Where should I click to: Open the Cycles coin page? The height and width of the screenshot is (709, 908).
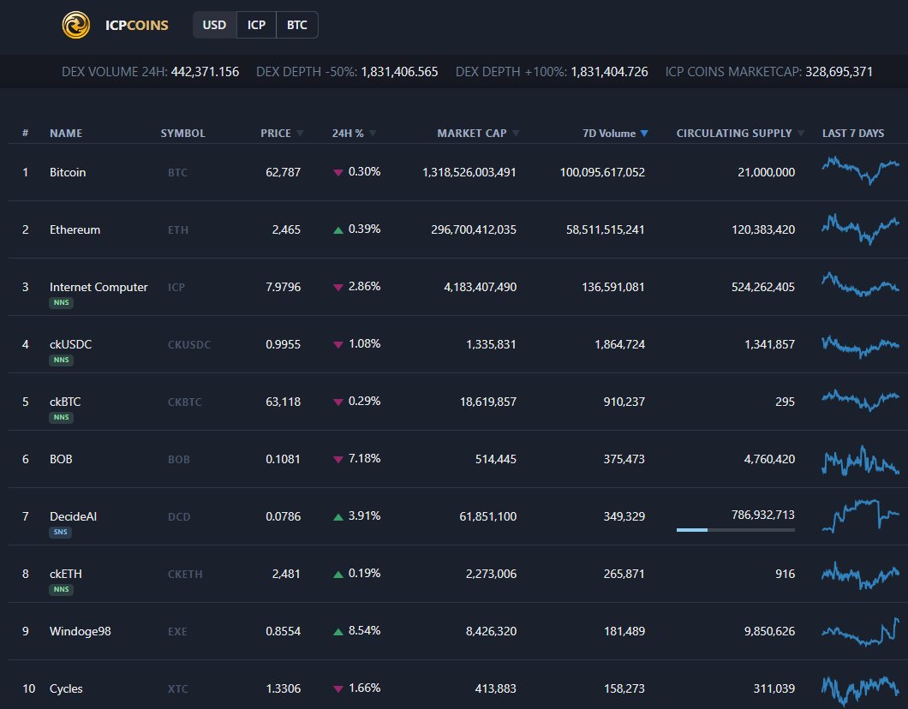coord(66,688)
